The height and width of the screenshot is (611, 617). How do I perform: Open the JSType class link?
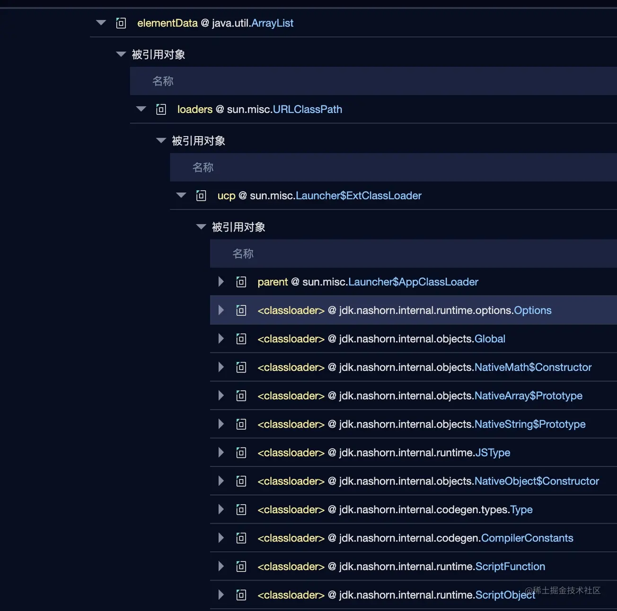click(493, 453)
